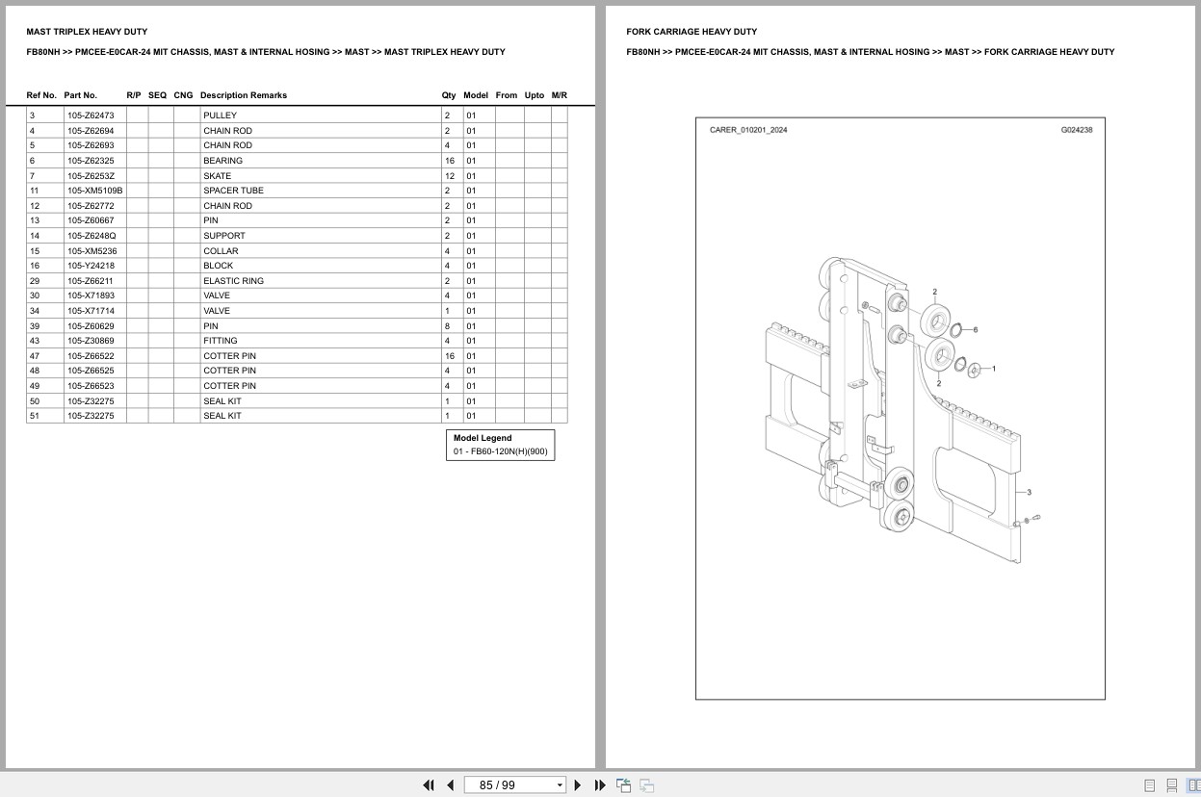Click part number 105-Z66523
This screenshot has height=797, width=1201.
[91, 386]
